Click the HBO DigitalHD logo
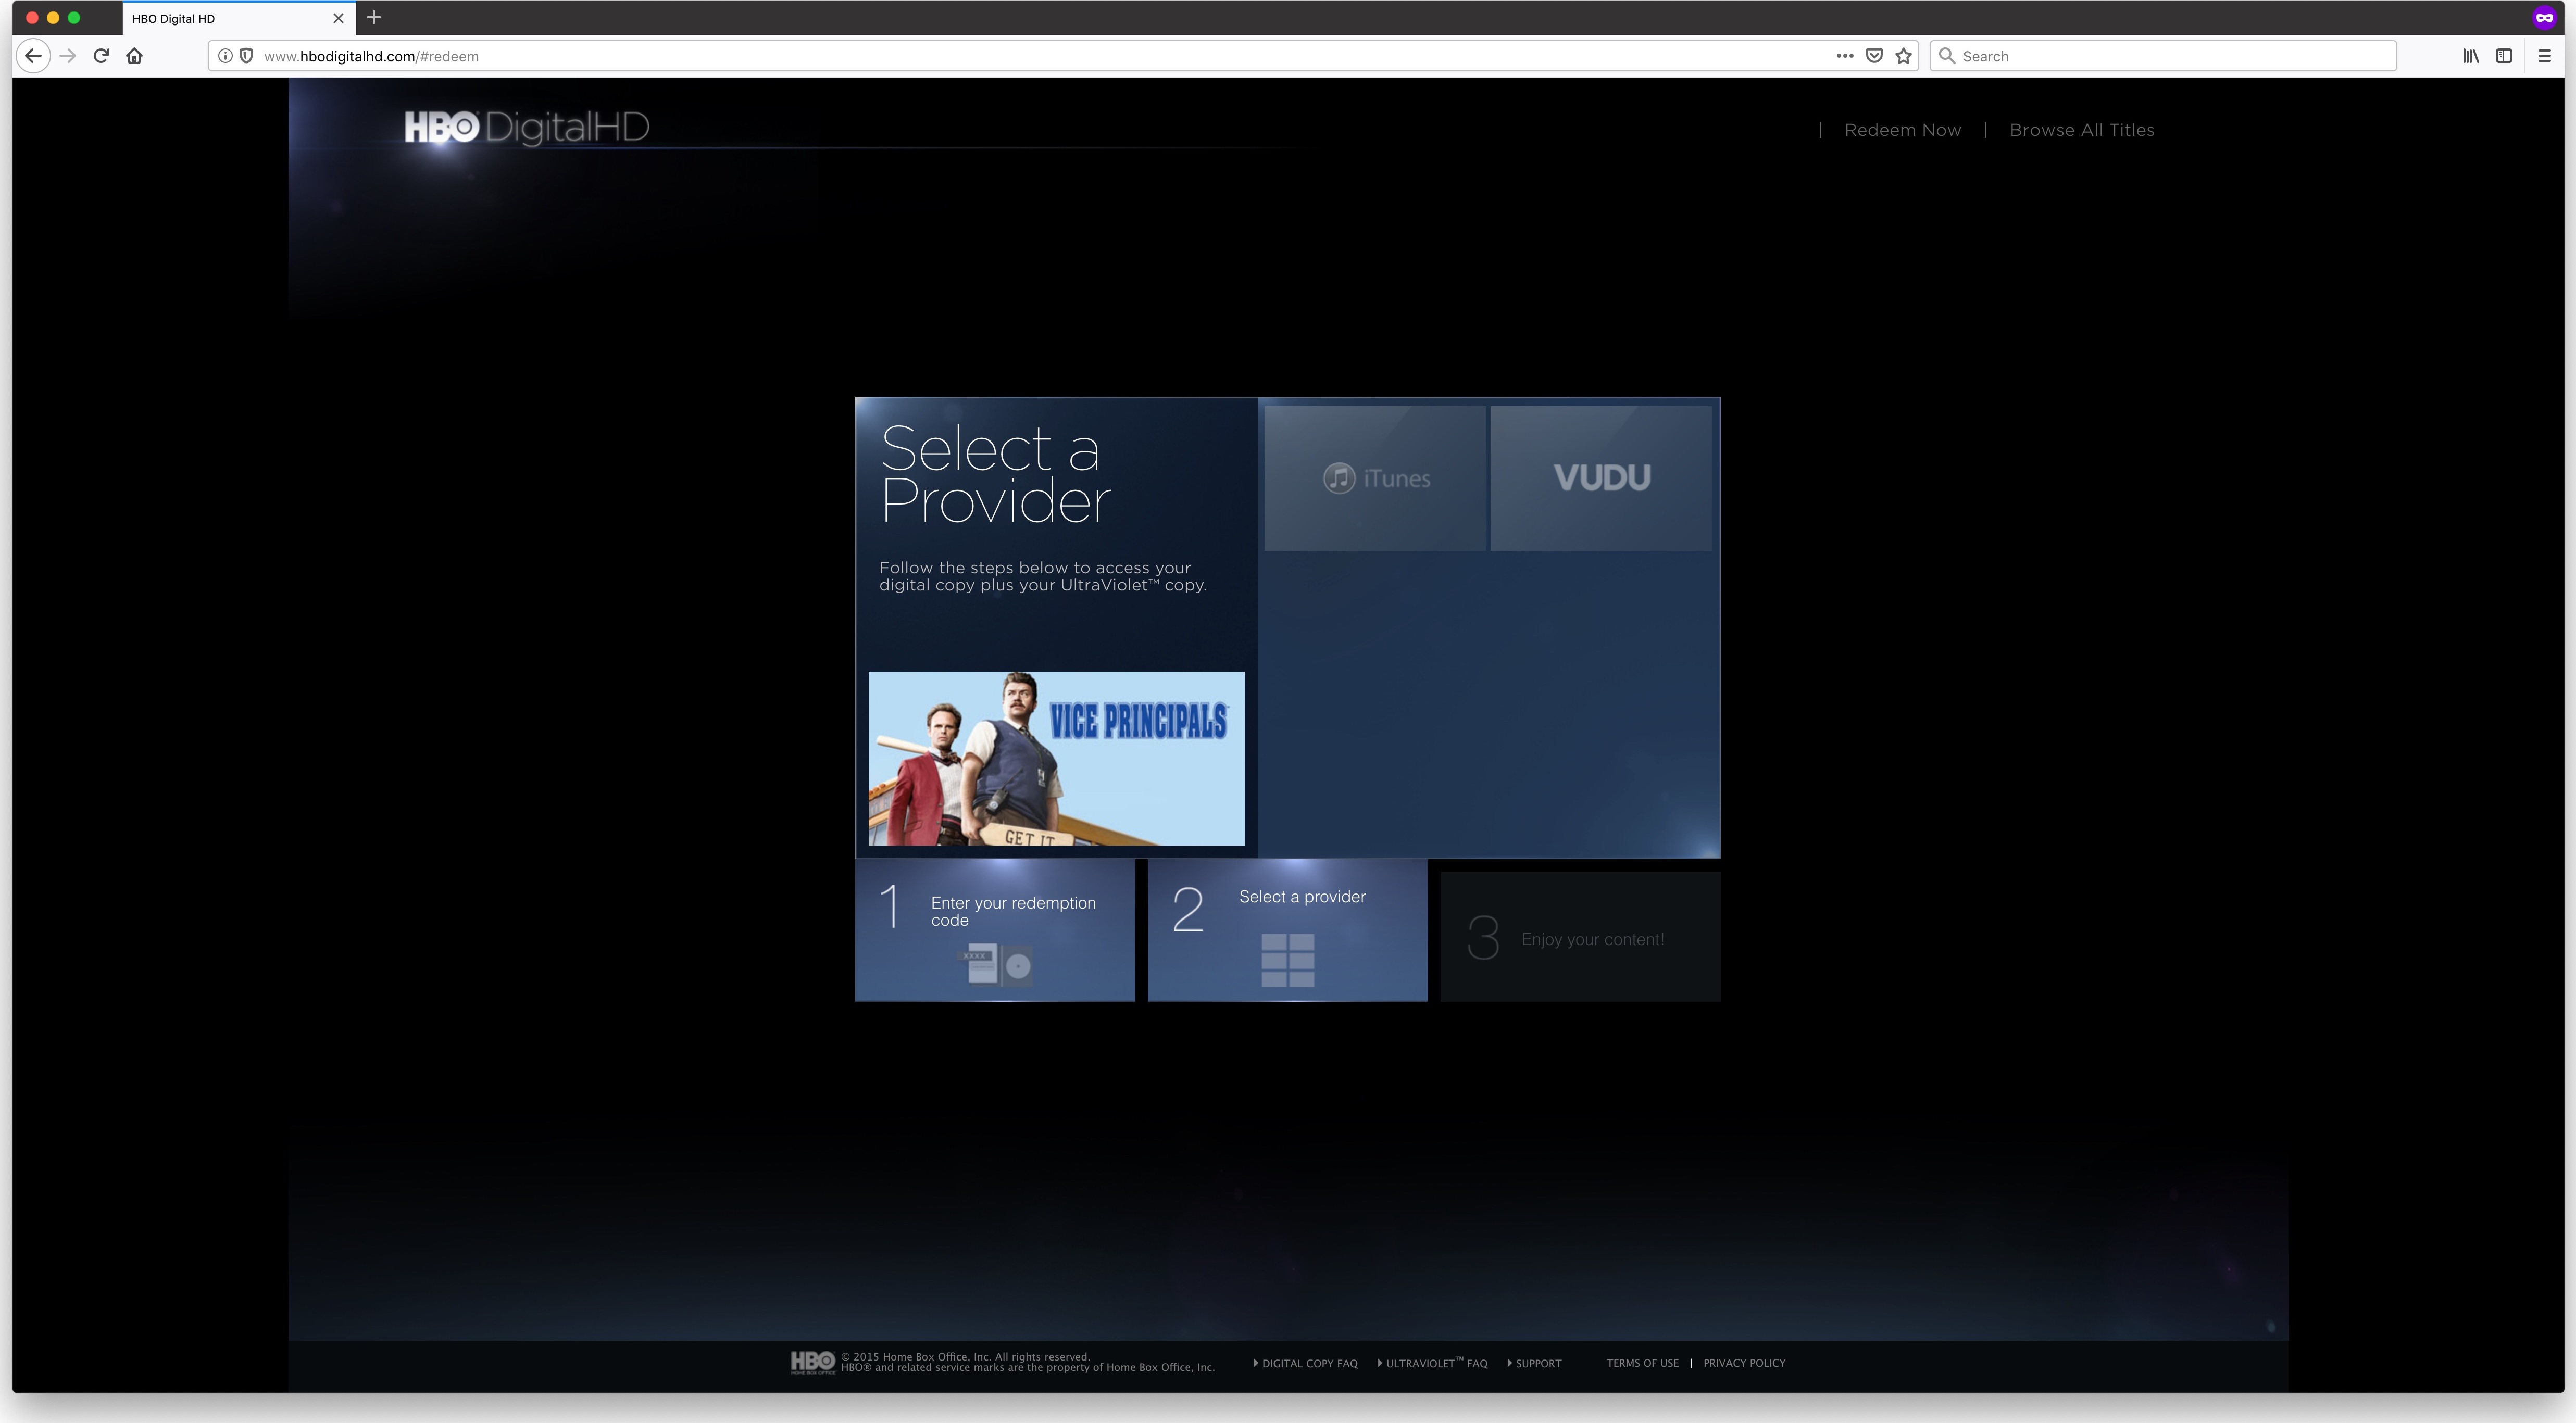Screen dimensions: 2576x1423 (527, 128)
